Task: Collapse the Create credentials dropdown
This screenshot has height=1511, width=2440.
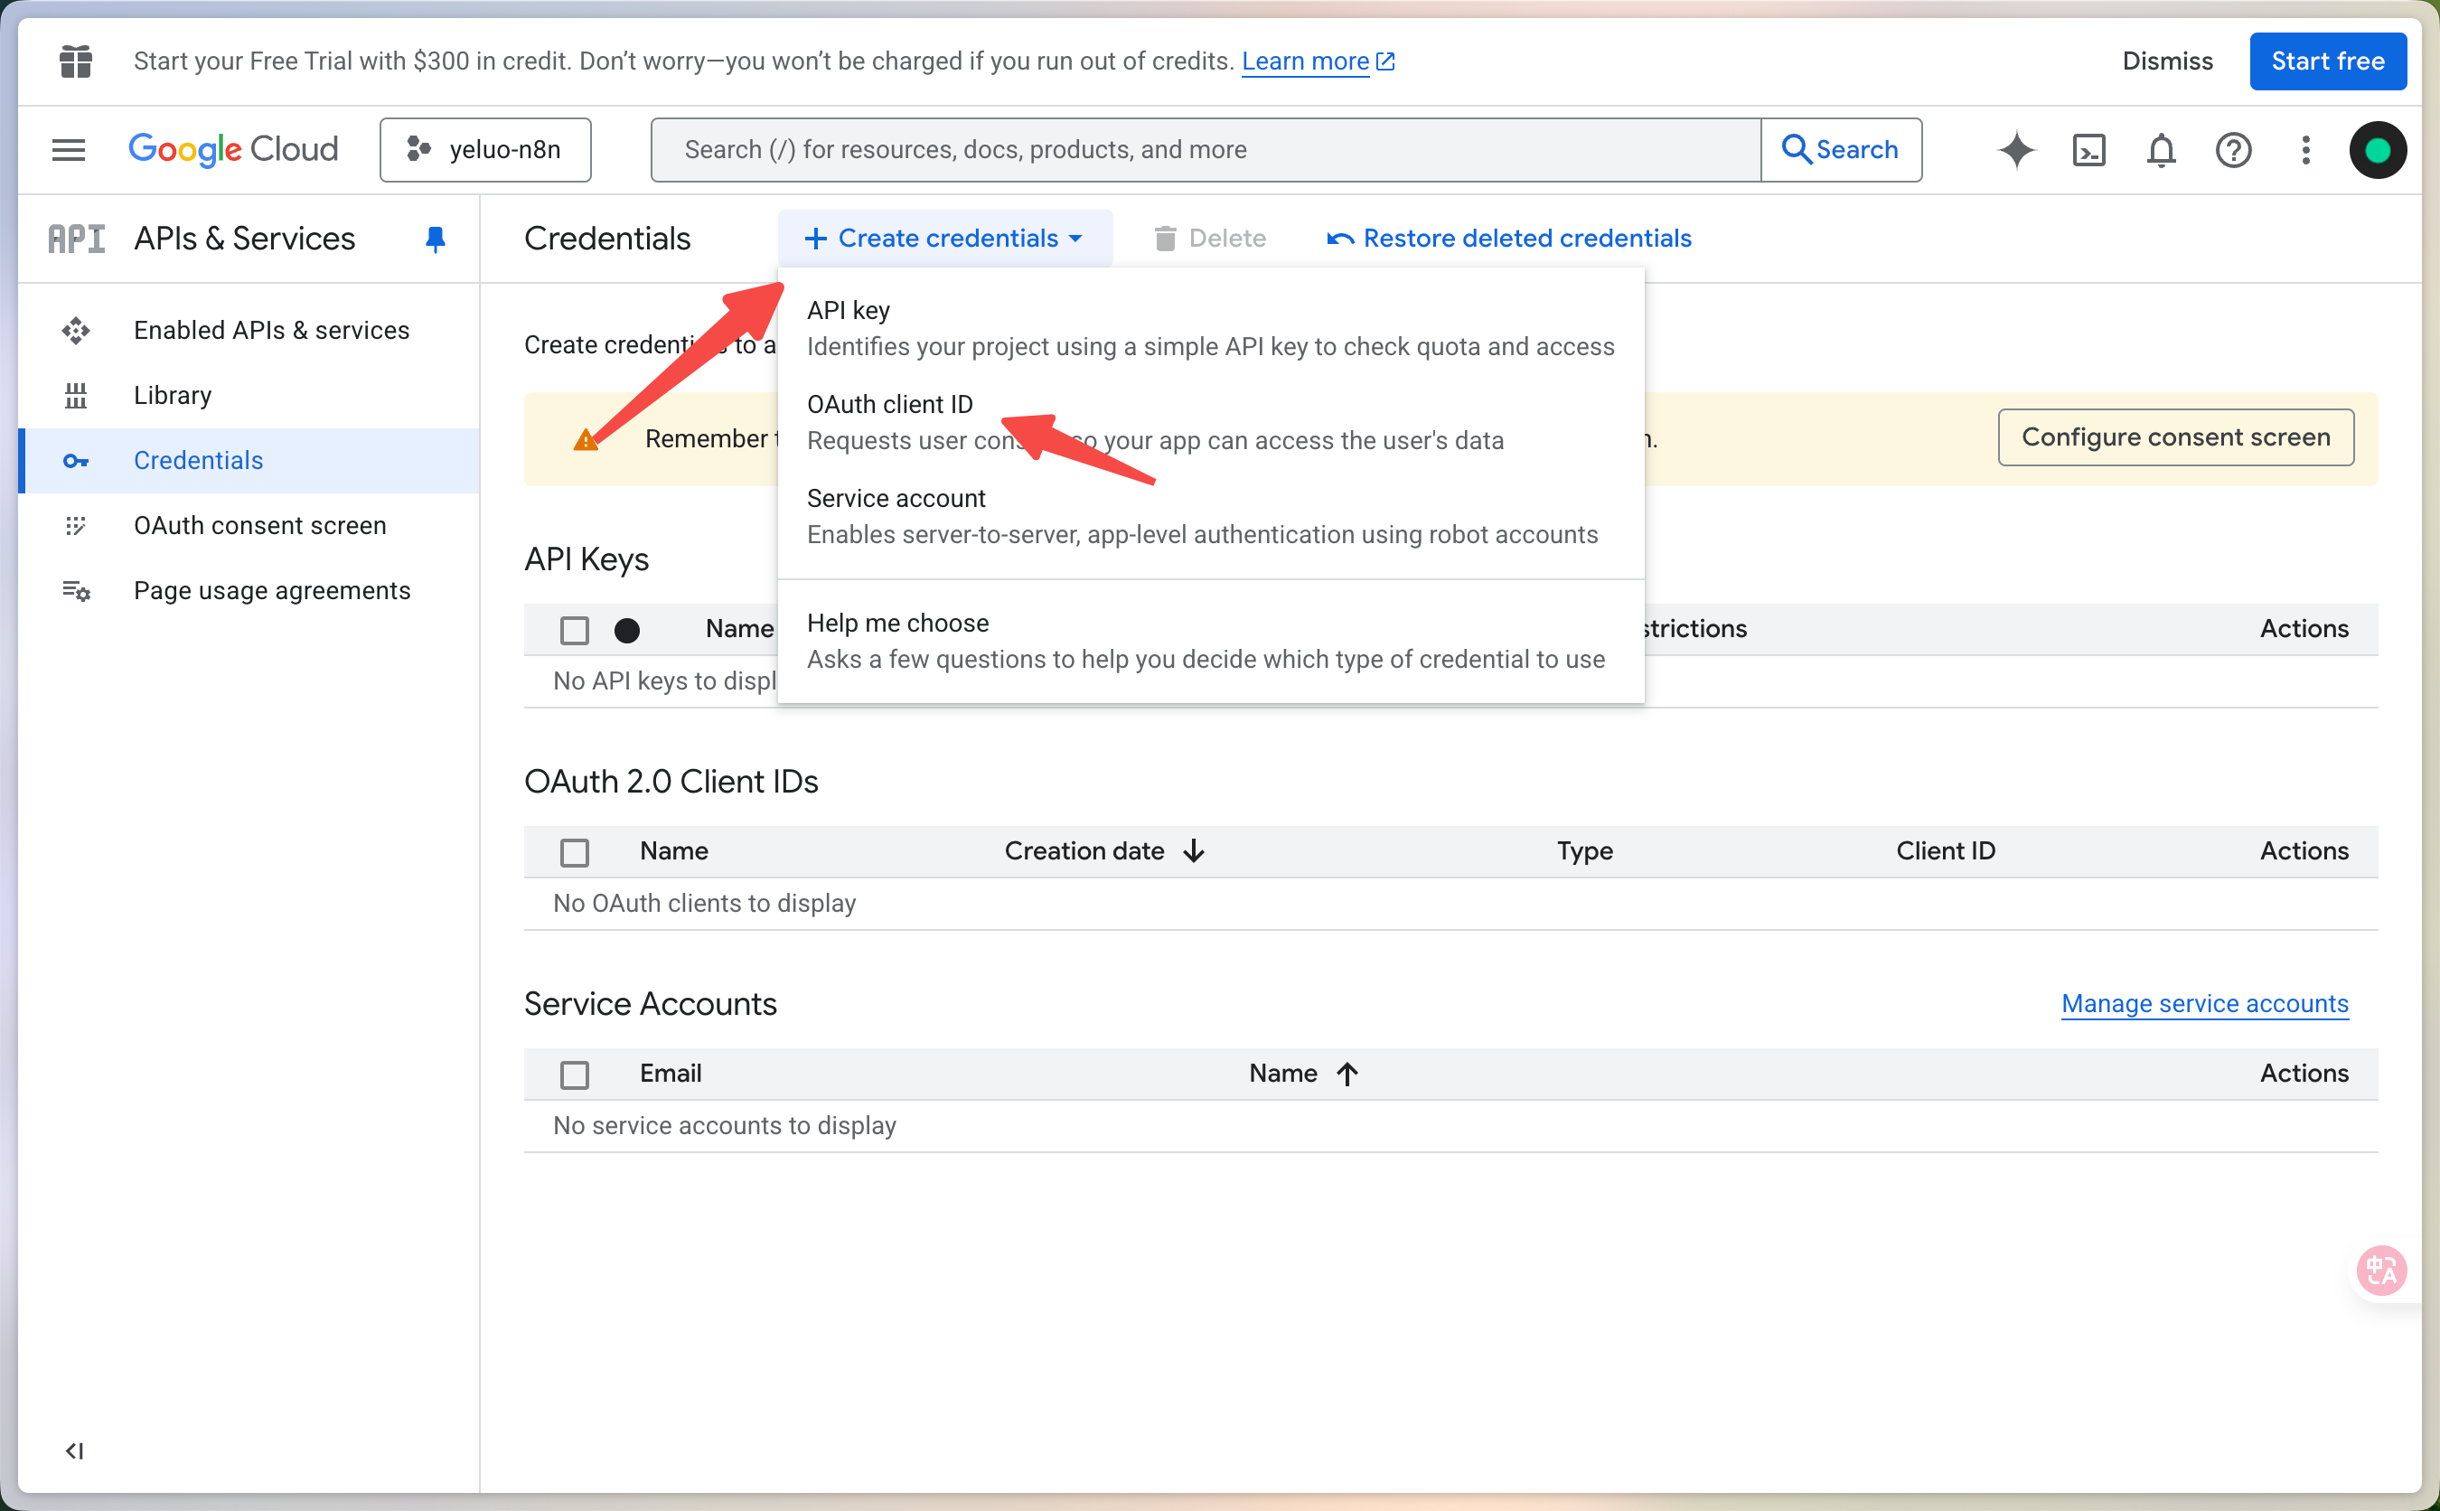Action: 944,239
